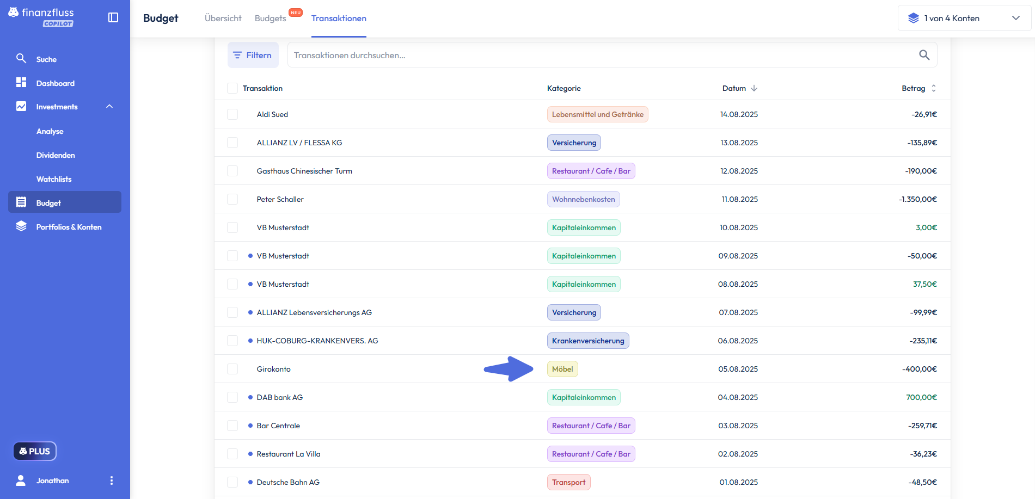The height and width of the screenshot is (499, 1035).
Task: Click the PLUS upgrade button
Action: pyautogui.click(x=35, y=451)
